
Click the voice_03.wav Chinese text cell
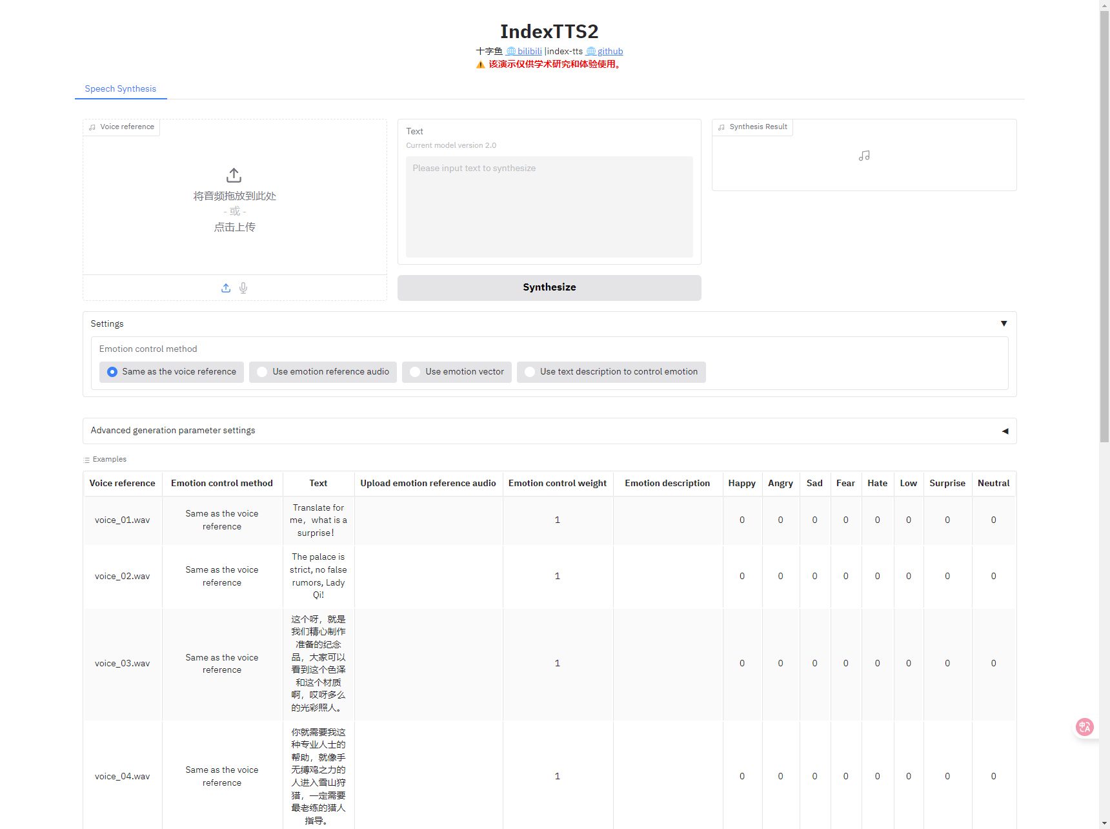pyautogui.click(x=318, y=664)
